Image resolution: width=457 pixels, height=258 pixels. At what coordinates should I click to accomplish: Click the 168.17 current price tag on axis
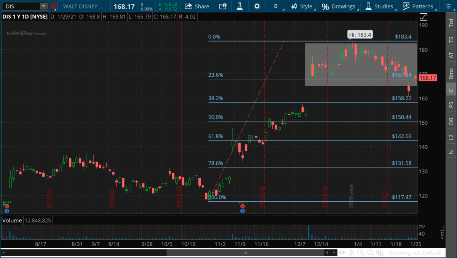(427, 78)
